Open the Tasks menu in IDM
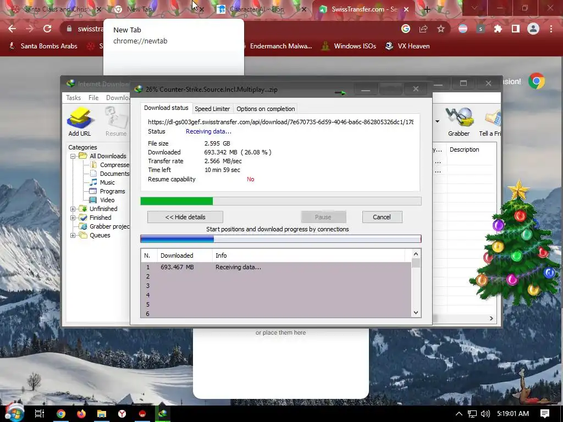 pos(73,98)
